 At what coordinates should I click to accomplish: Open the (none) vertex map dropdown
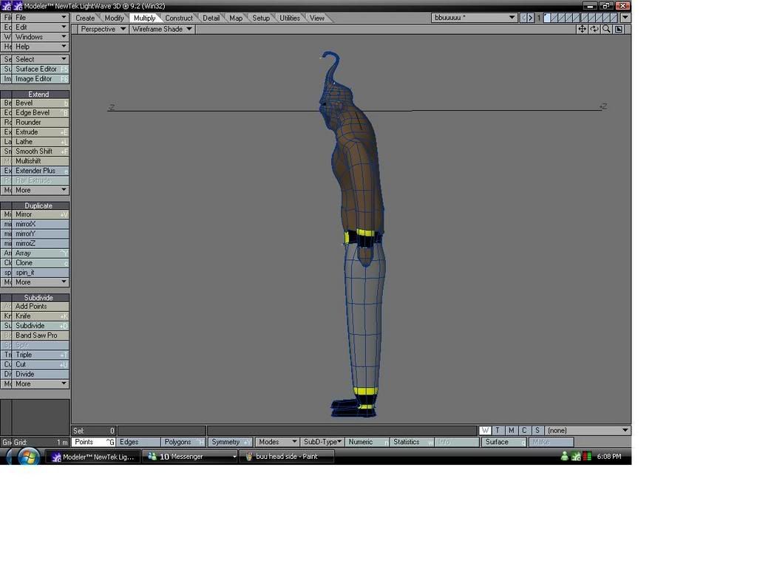pyautogui.click(x=588, y=431)
